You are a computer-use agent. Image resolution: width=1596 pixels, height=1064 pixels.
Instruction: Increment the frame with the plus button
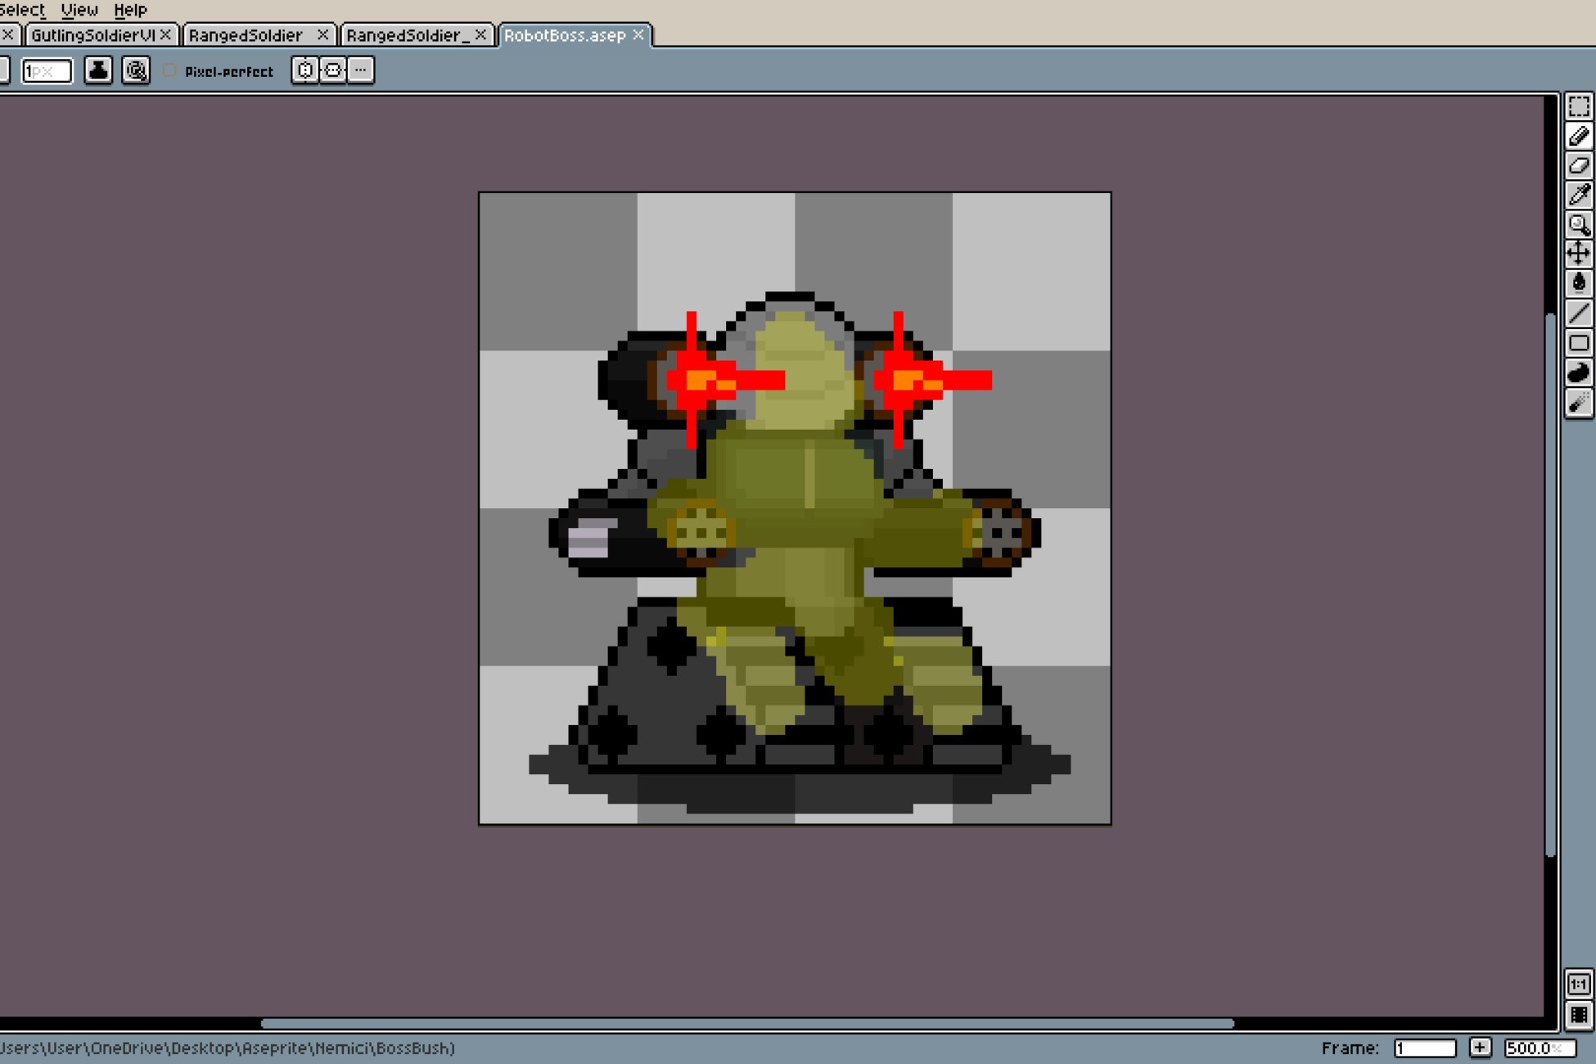1481,1047
